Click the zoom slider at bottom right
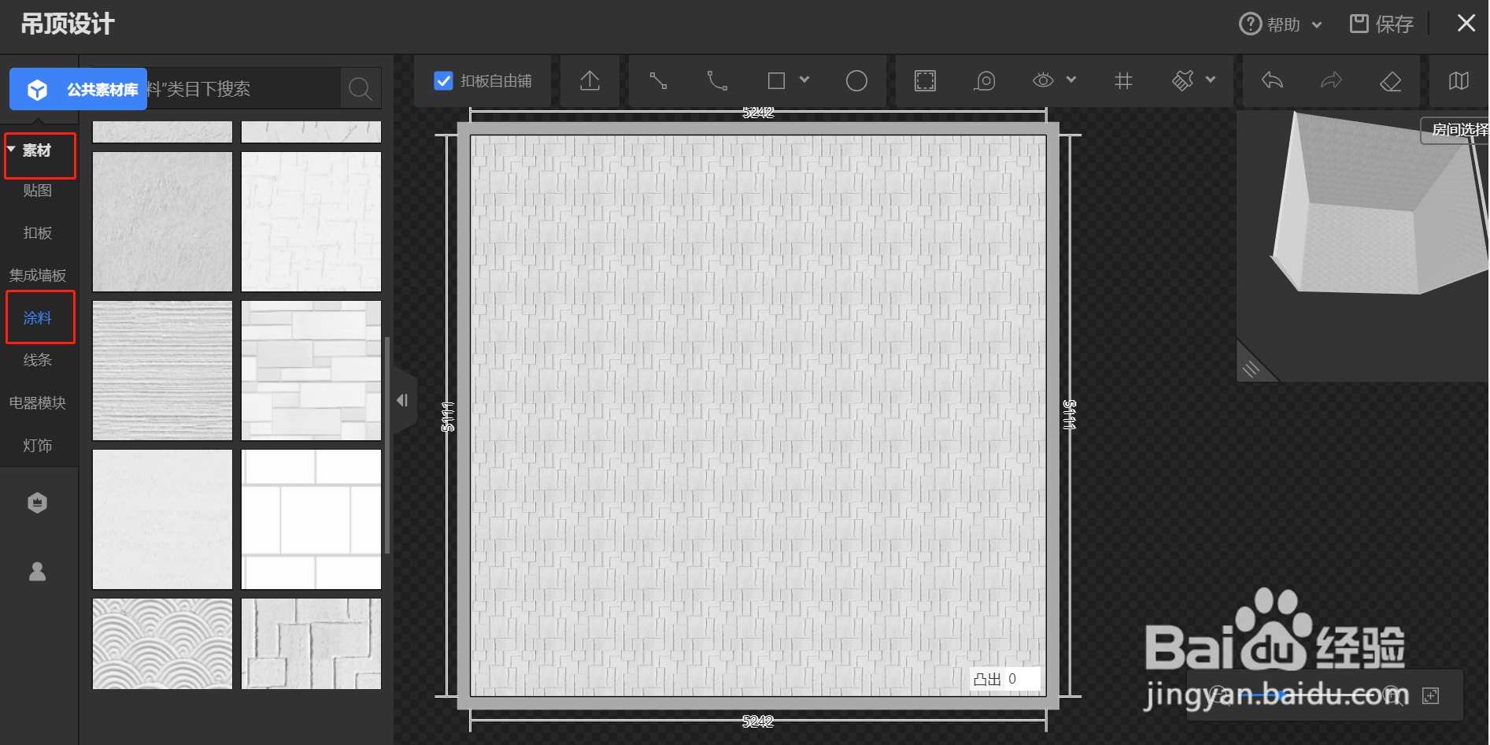The height and width of the screenshot is (745, 1490). tap(1307, 695)
